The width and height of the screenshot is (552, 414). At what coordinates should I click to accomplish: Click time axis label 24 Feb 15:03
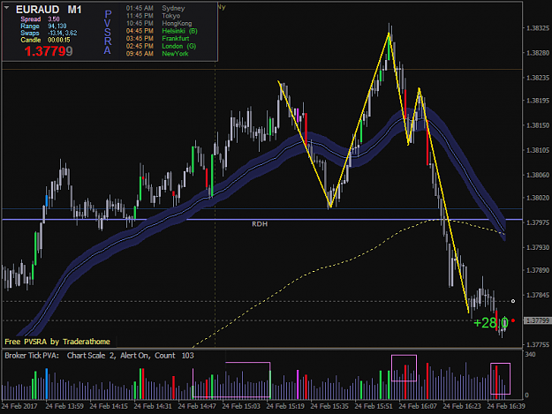point(241,406)
